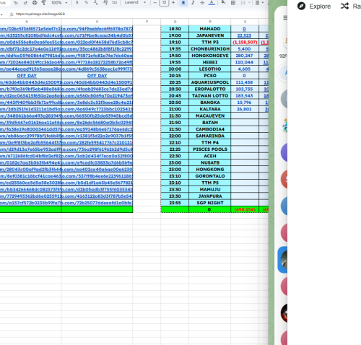Toggle Italic formatting

[x=193, y=3]
